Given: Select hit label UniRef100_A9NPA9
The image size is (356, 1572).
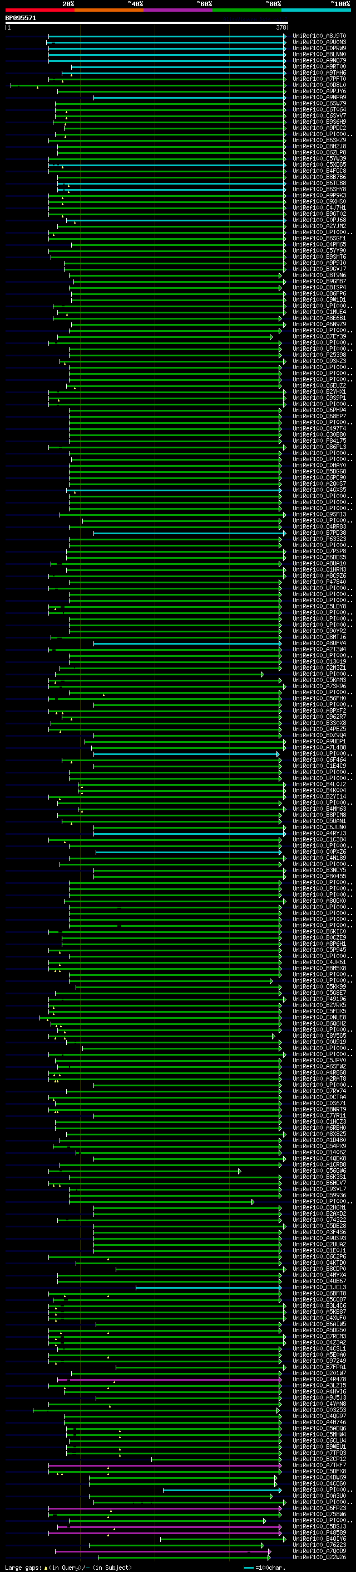Looking at the screenshot, I should point(319,97).
